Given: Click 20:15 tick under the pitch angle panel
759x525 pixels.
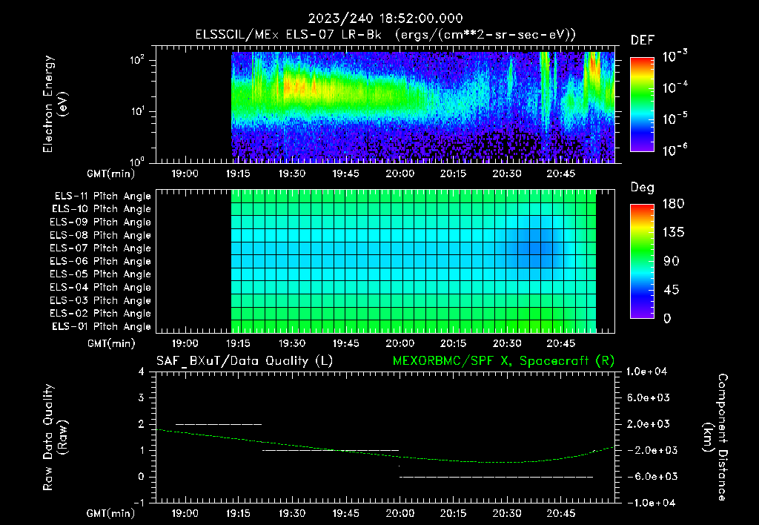Looking at the screenshot, I should (x=453, y=343).
